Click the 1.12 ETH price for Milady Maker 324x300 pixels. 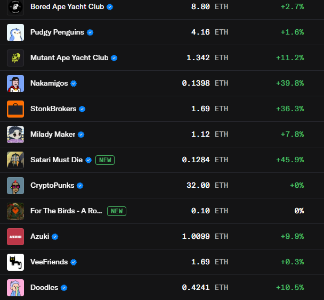(x=210, y=135)
